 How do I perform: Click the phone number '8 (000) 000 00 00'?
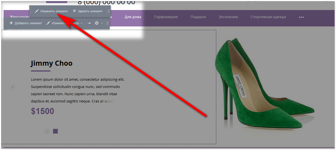[x=106, y=2]
